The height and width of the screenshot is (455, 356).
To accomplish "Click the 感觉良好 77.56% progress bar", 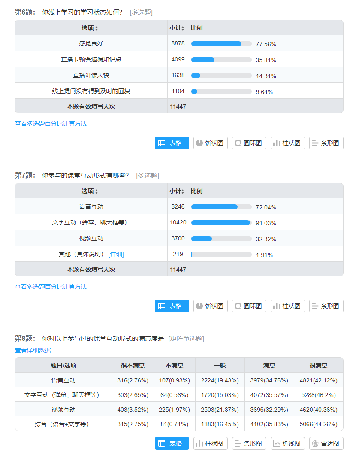I will tap(221, 44).
